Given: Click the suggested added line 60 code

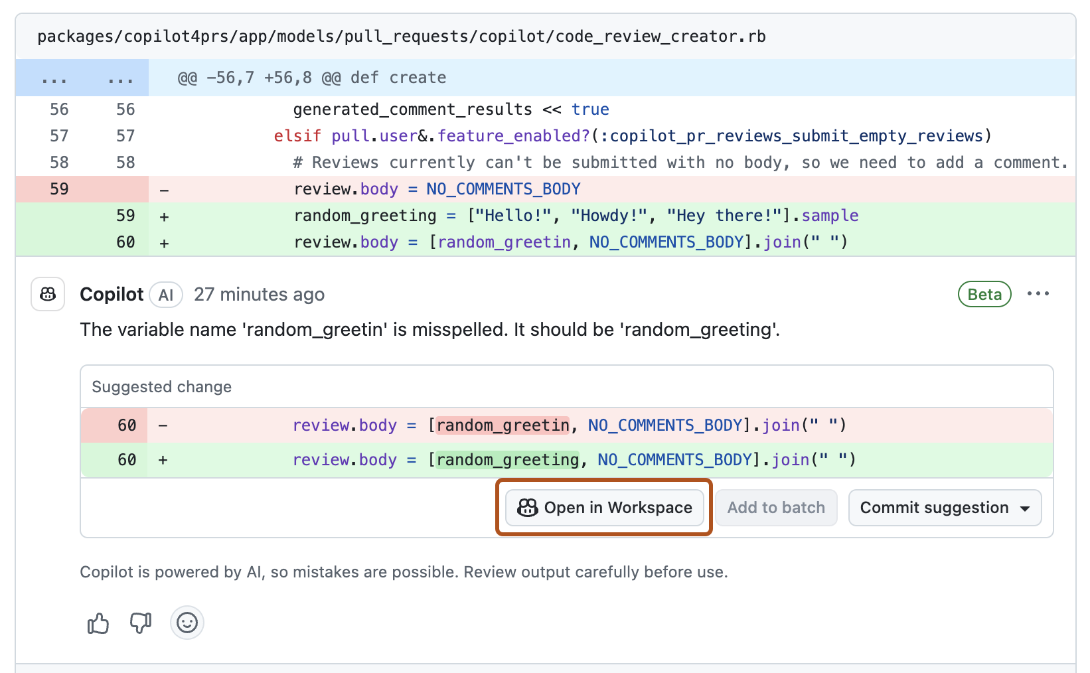Looking at the screenshot, I should tap(574, 460).
